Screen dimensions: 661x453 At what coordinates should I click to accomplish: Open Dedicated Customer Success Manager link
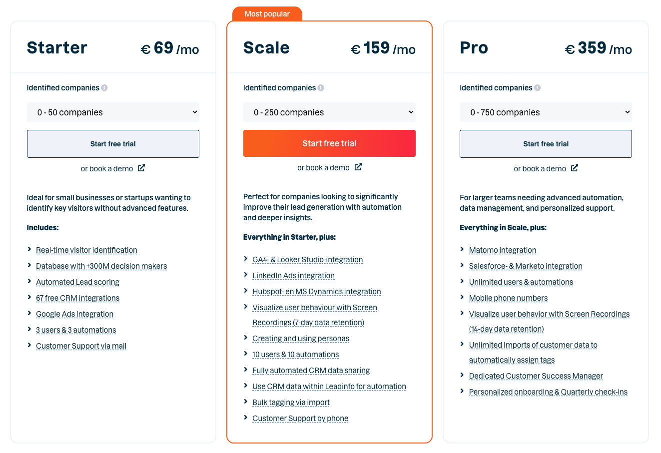536,376
